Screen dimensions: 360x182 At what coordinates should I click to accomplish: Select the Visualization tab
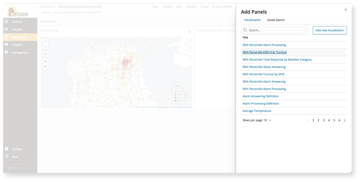coord(252,20)
